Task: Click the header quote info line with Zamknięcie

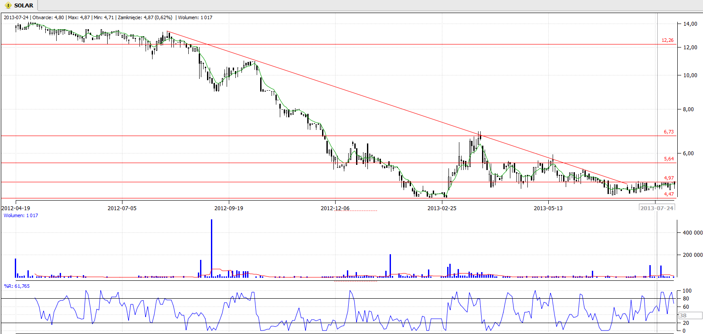Action: pos(108,17)
